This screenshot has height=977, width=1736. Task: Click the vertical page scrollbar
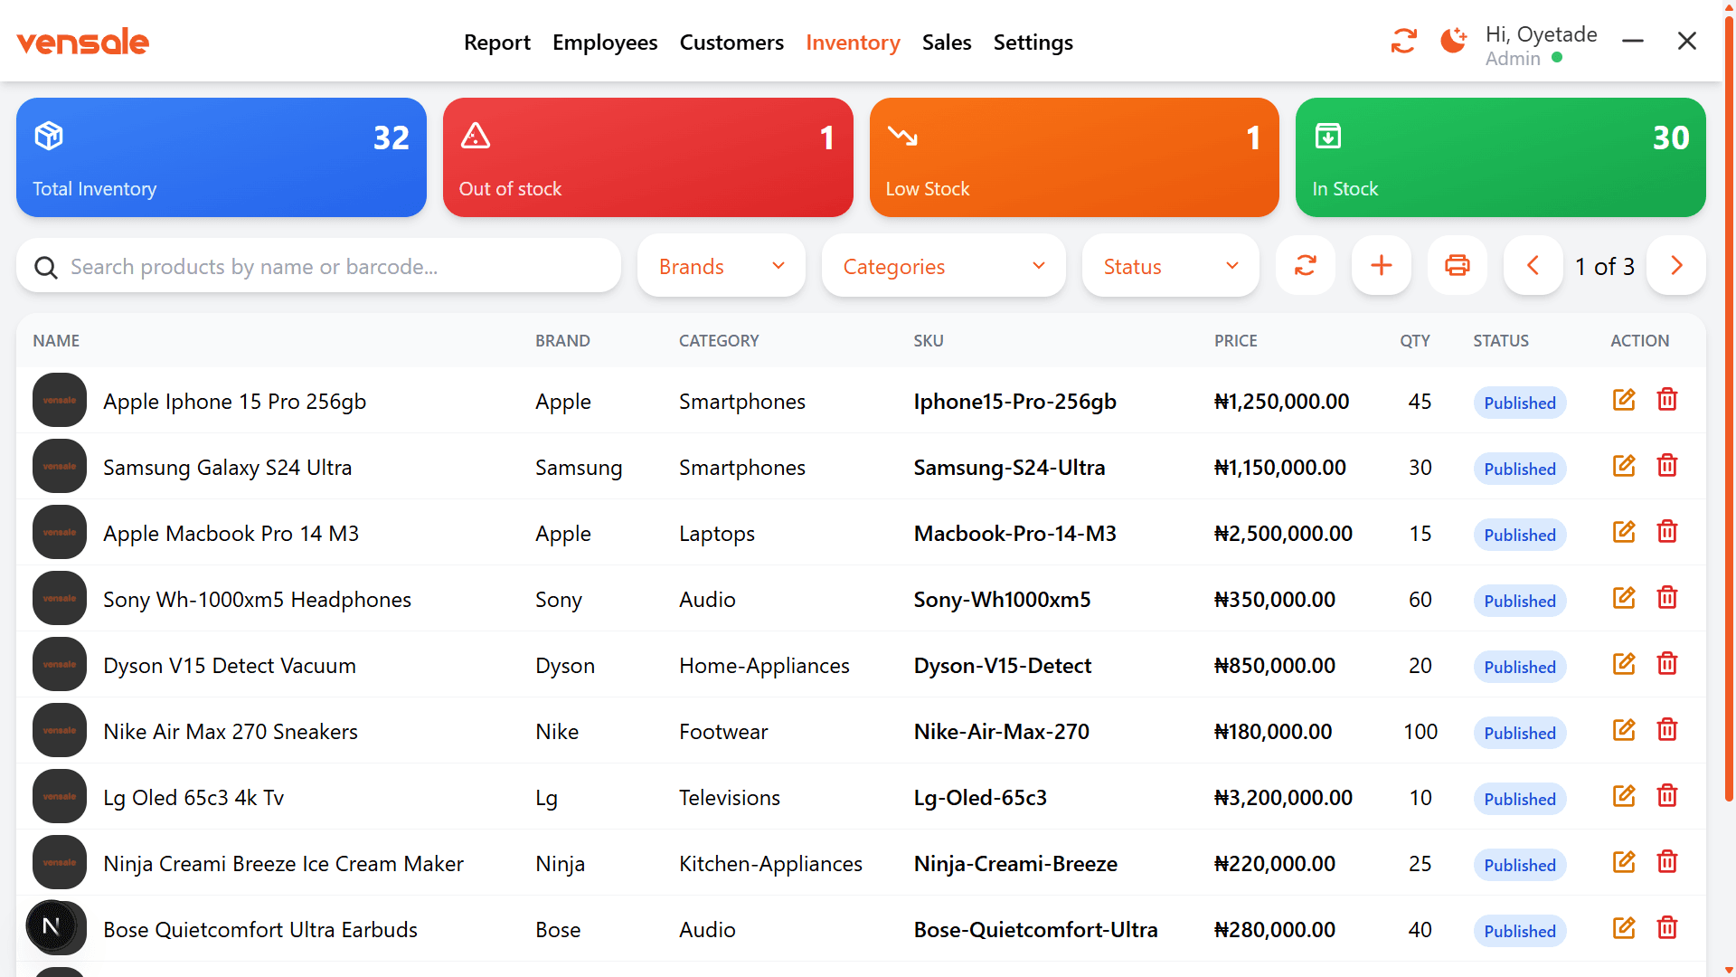[1729, 407]
